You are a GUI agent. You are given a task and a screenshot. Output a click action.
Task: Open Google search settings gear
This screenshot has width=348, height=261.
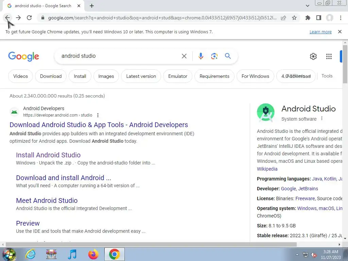point(313,56)
